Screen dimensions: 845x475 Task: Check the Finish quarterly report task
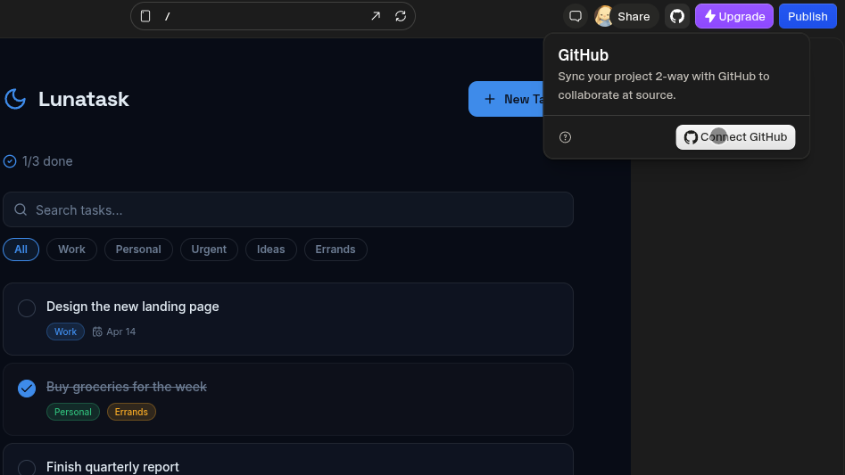(27, 468)
